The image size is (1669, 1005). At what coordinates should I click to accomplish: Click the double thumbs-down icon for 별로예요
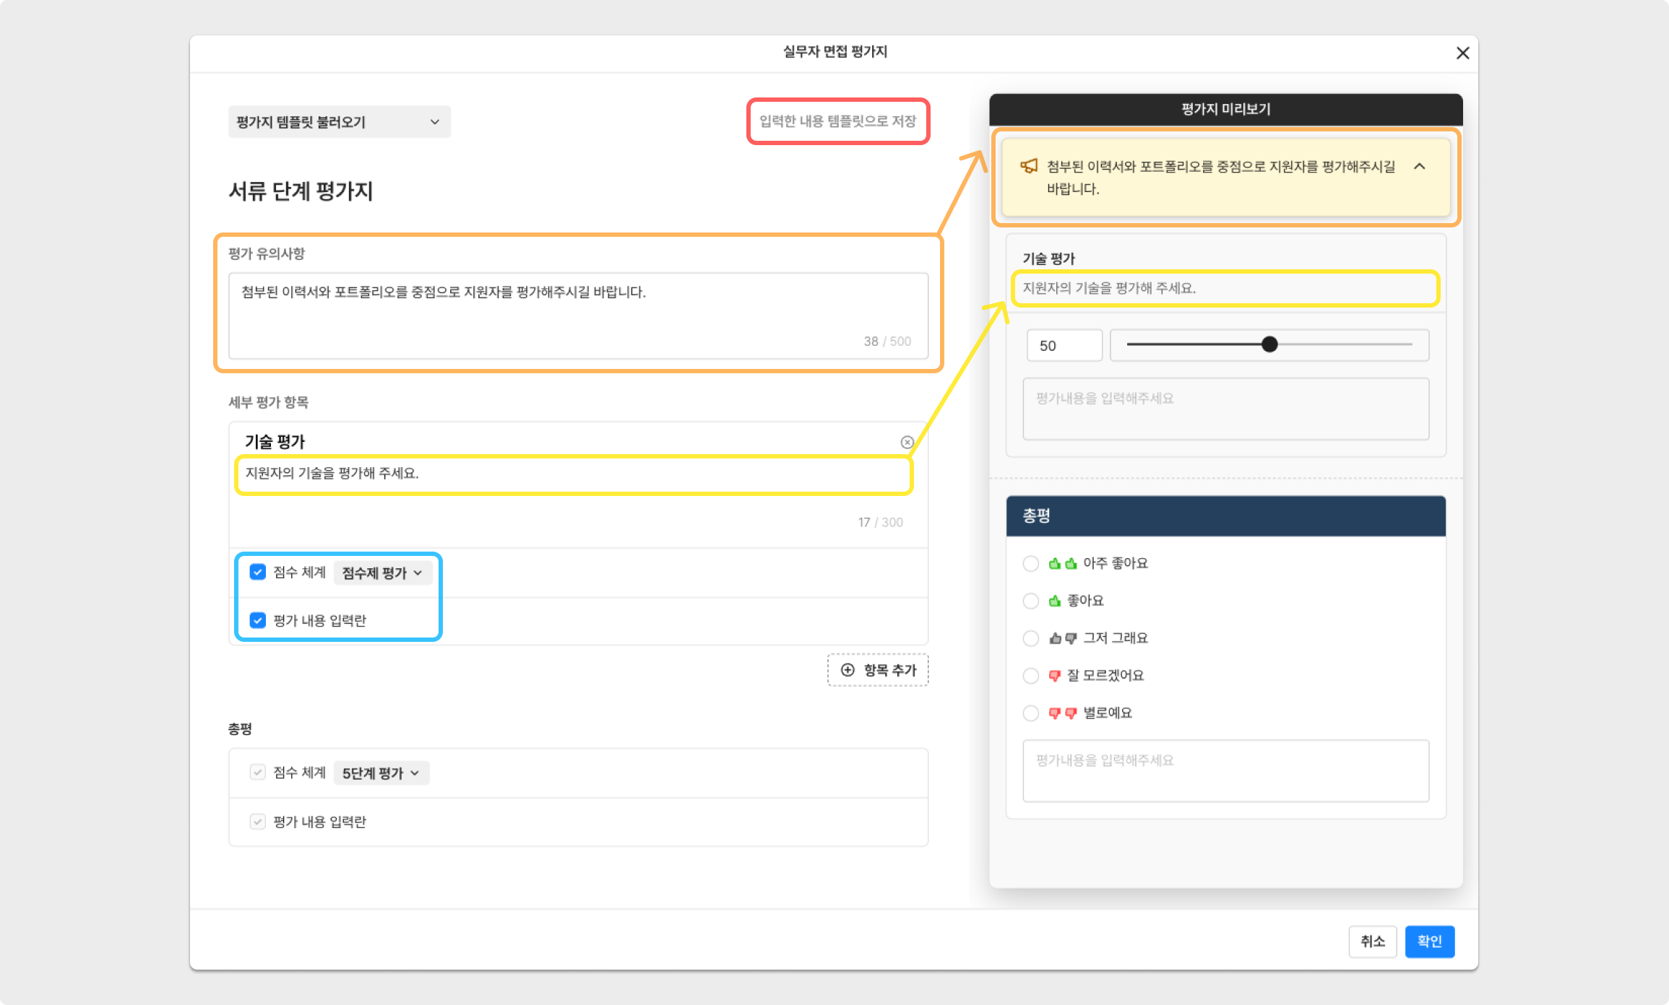[x=1062, y=713]
